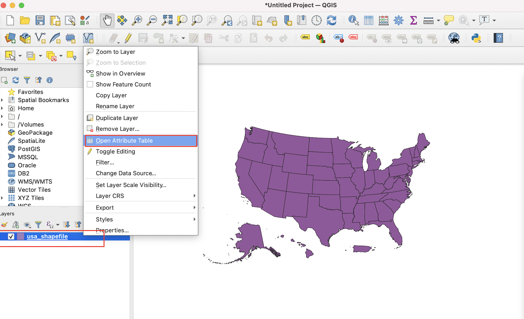Create a new shapefile layer
524x319 pixels.
pos(40,38)
